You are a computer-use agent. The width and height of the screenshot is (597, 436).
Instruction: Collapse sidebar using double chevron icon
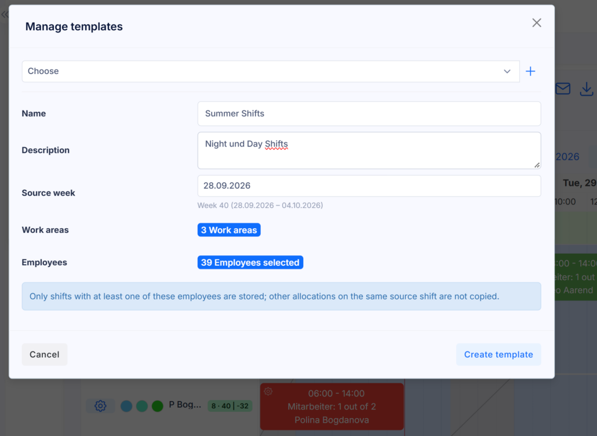[5, 15]
